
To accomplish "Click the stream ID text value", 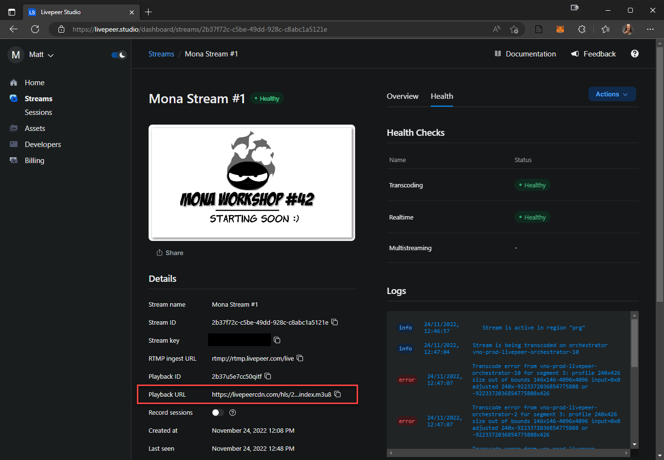I will (x=270, y=322).
